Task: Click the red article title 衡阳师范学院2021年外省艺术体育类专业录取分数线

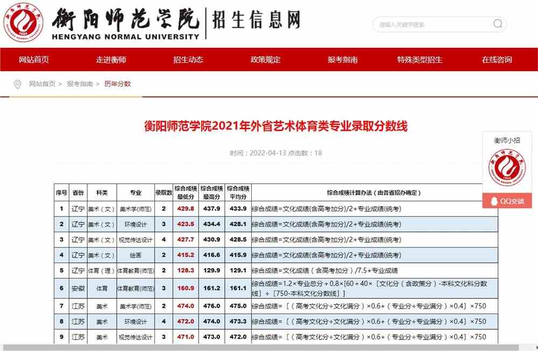Action: click(x=276, y=126)
